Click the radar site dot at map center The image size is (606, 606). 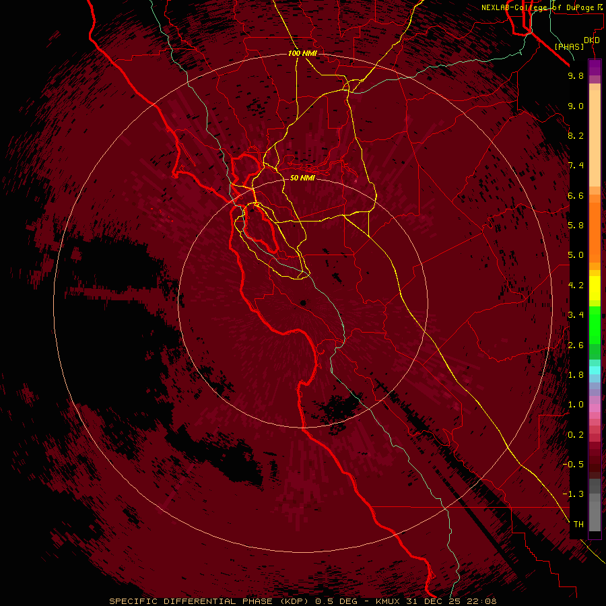point(303,303)
